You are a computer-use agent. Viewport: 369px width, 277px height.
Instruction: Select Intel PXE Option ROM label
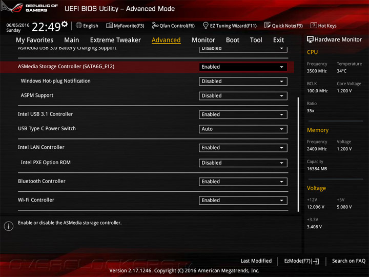coord(46,163)
